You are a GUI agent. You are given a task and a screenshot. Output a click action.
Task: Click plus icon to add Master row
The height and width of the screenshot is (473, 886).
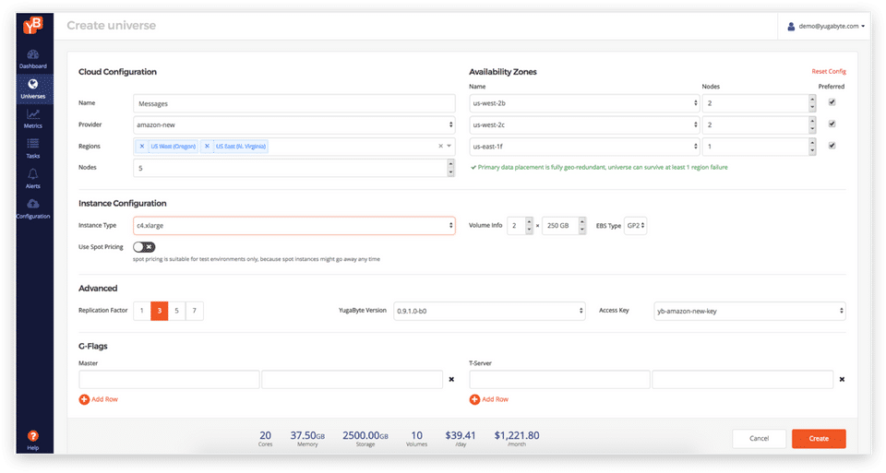(84, 399)
